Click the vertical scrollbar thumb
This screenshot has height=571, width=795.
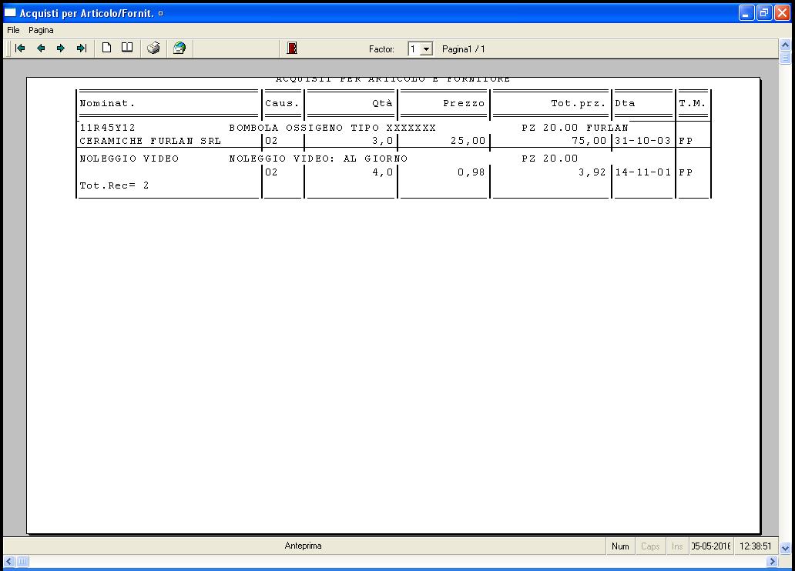(785, 58)
